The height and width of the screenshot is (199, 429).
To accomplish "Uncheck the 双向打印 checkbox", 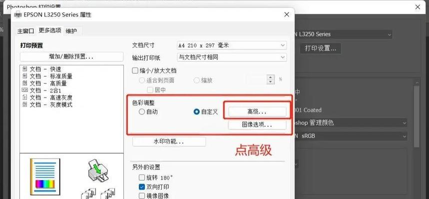I will coord(142,187).
